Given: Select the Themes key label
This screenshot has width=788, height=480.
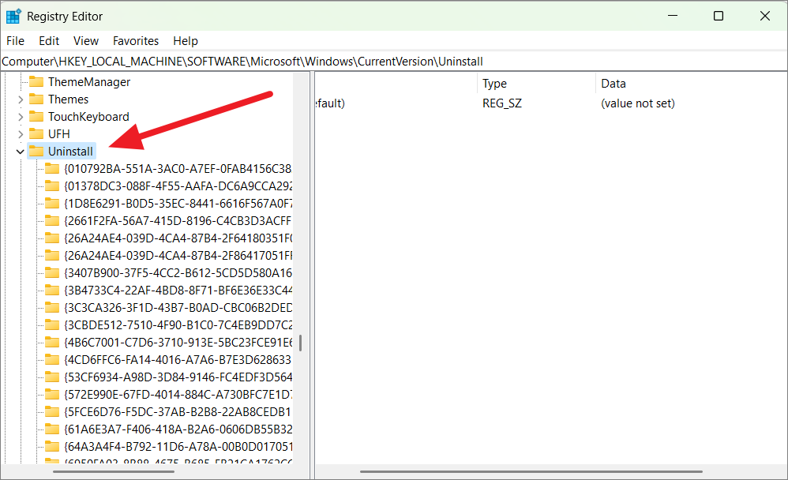Looking at the screenshot, I should point(68,99).
